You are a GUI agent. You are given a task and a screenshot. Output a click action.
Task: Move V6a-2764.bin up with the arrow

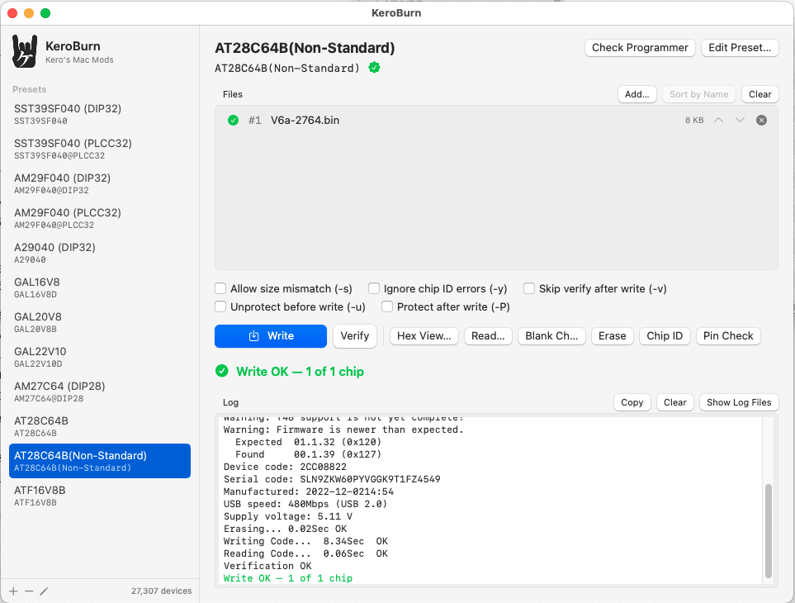click(x=718, y=121)
